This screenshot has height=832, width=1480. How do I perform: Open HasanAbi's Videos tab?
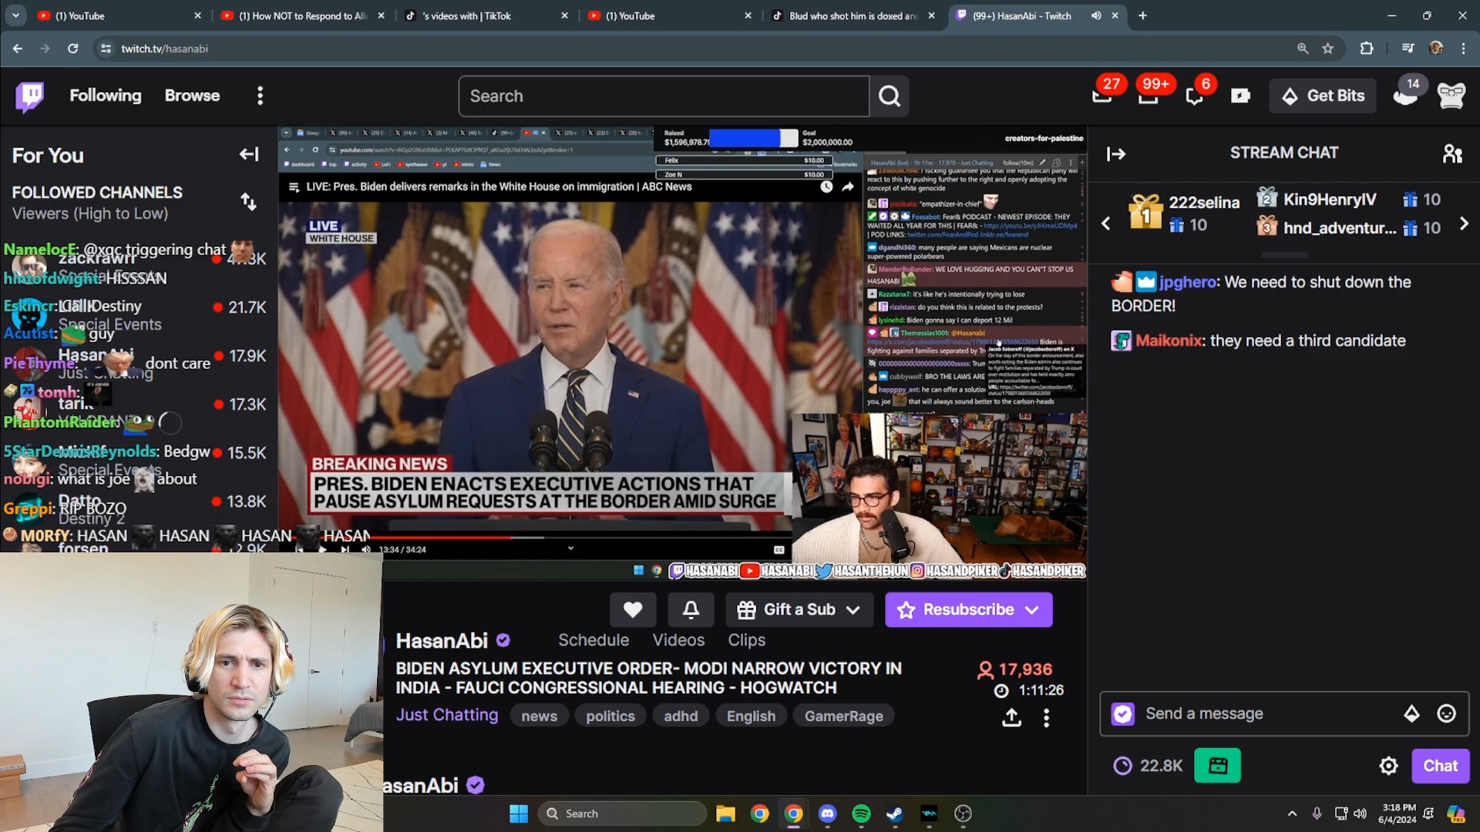point(678,640)
